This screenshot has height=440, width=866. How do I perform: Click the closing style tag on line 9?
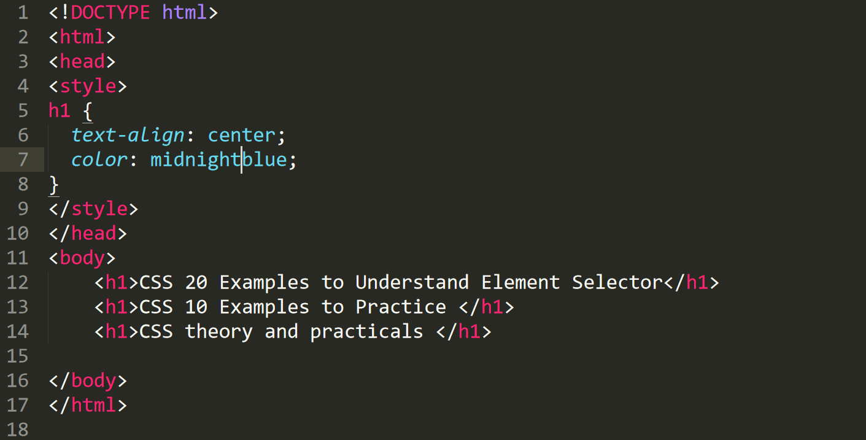(93, 209)
